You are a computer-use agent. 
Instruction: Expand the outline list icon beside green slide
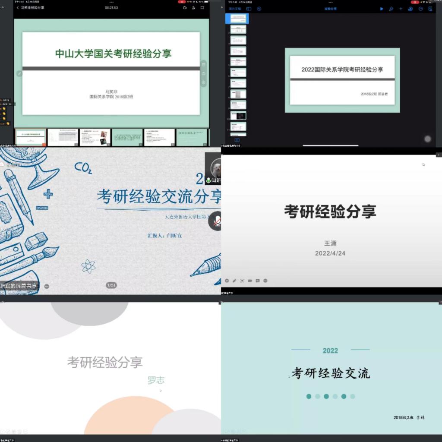pyautogui.click(x=204, y=64)
